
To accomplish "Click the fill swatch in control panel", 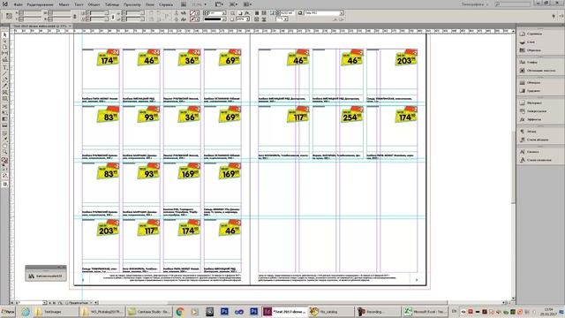I will (x=192, y=13).
